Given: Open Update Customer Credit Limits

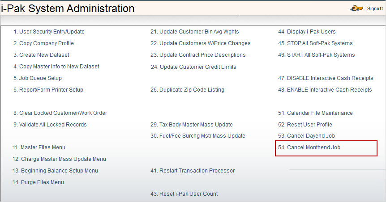Looking at the screenshot, I should tap(193, 67).
